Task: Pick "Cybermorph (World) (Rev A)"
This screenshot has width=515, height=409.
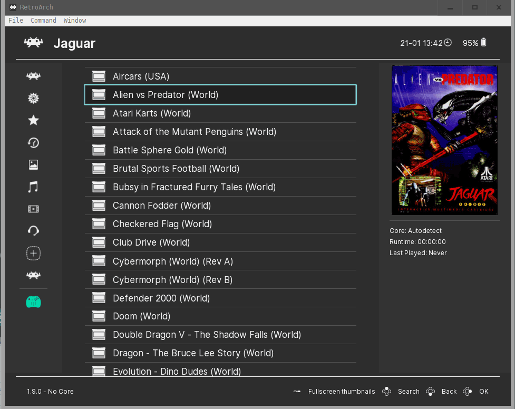Action: [220, 261]
